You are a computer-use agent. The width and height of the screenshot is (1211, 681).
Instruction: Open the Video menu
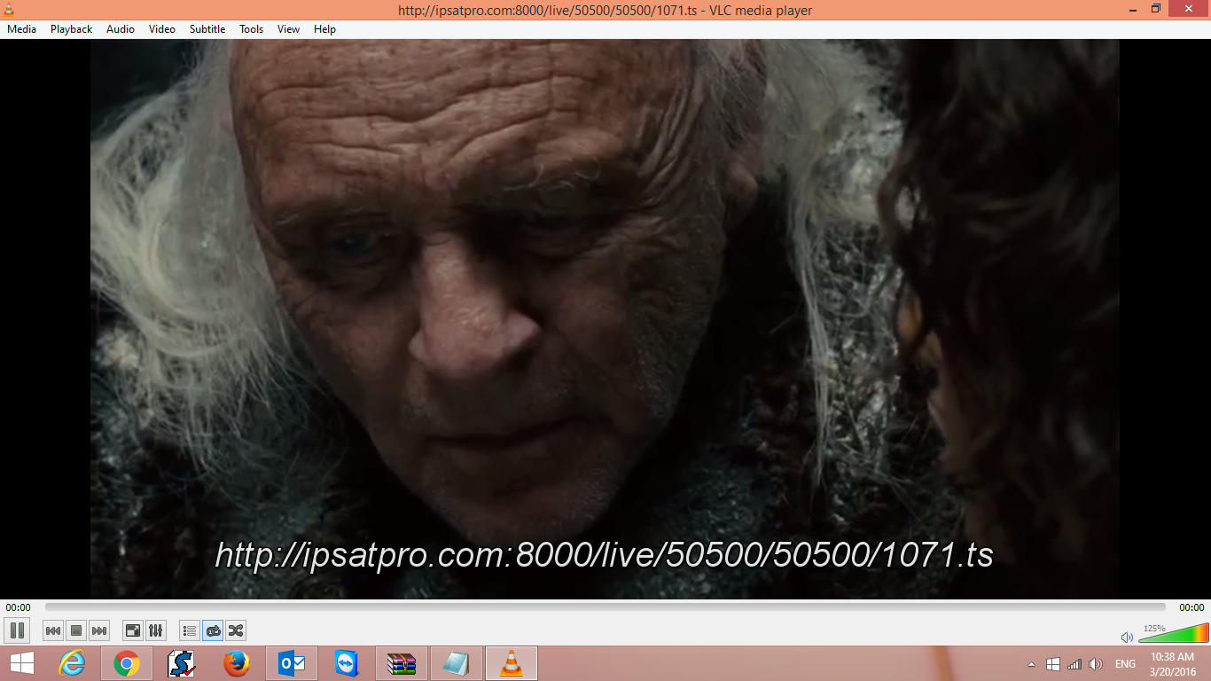pyautogui.click(x=162, y=29)
